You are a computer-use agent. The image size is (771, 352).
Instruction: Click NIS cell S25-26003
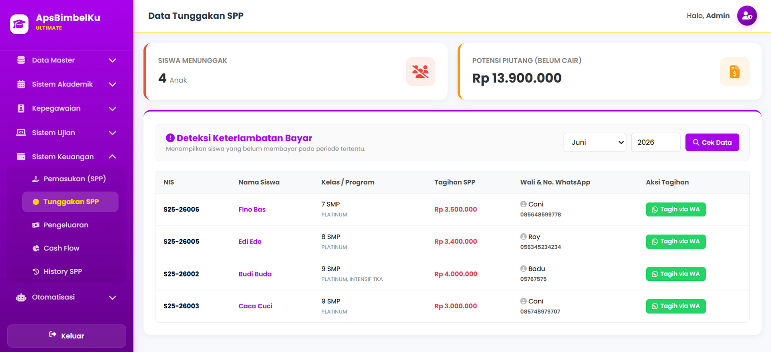coord(181,306)
